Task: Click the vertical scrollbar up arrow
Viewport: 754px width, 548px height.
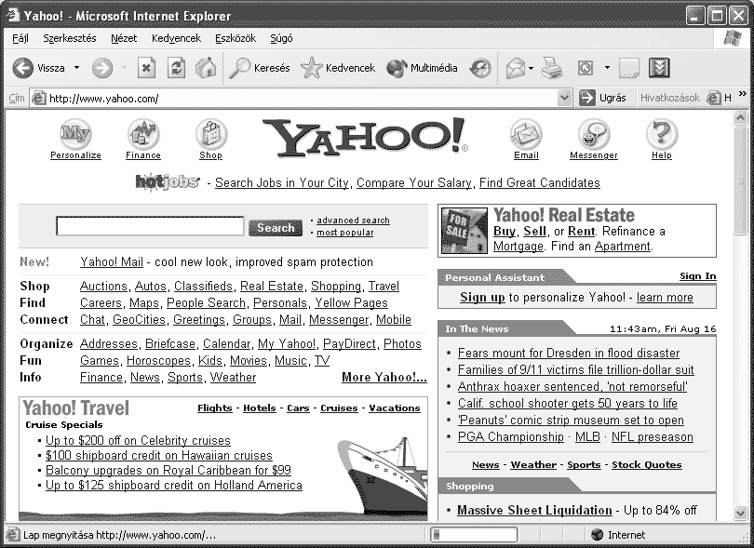Action: pyautogui.click(x=741, y=117)
